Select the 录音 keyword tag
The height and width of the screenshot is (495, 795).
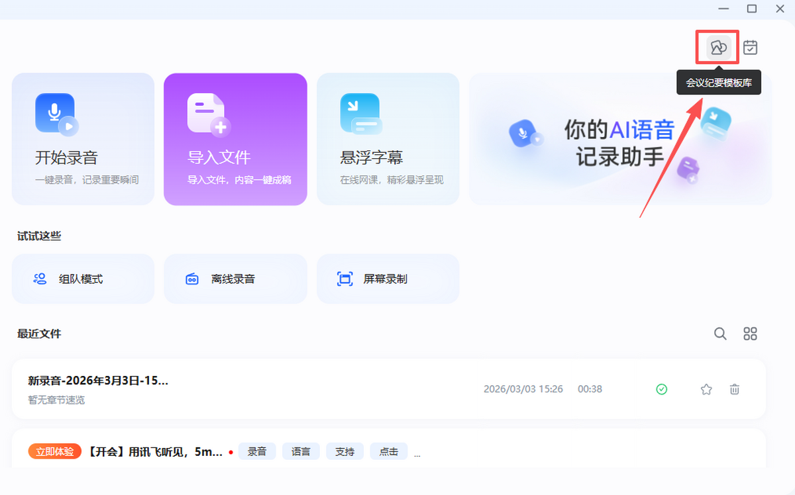click(x=257, y=451)
